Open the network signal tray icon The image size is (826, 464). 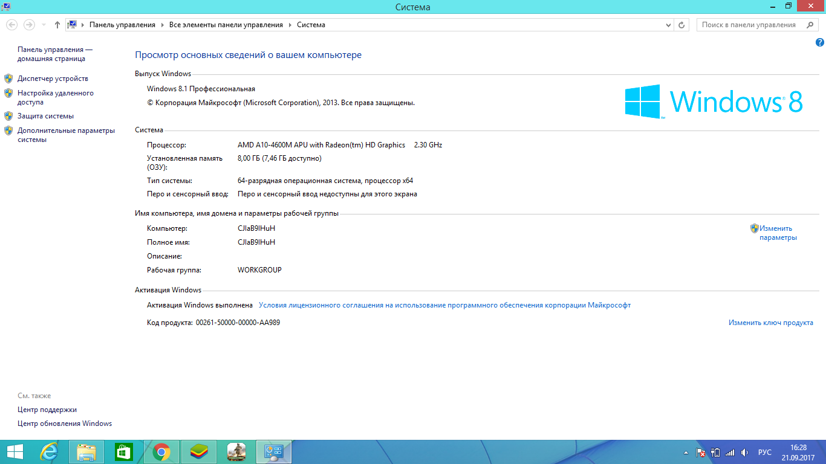click(730, 453)
